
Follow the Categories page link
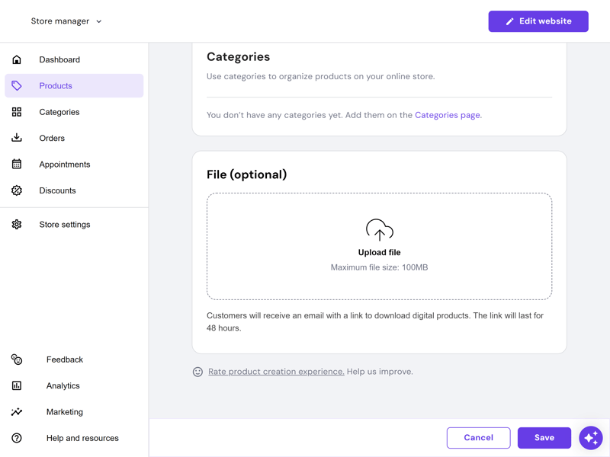448,115
